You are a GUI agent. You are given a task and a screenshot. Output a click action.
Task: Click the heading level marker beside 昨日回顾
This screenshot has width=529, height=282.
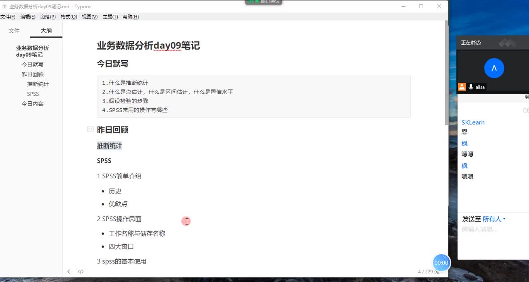click(x=90, y=129)
